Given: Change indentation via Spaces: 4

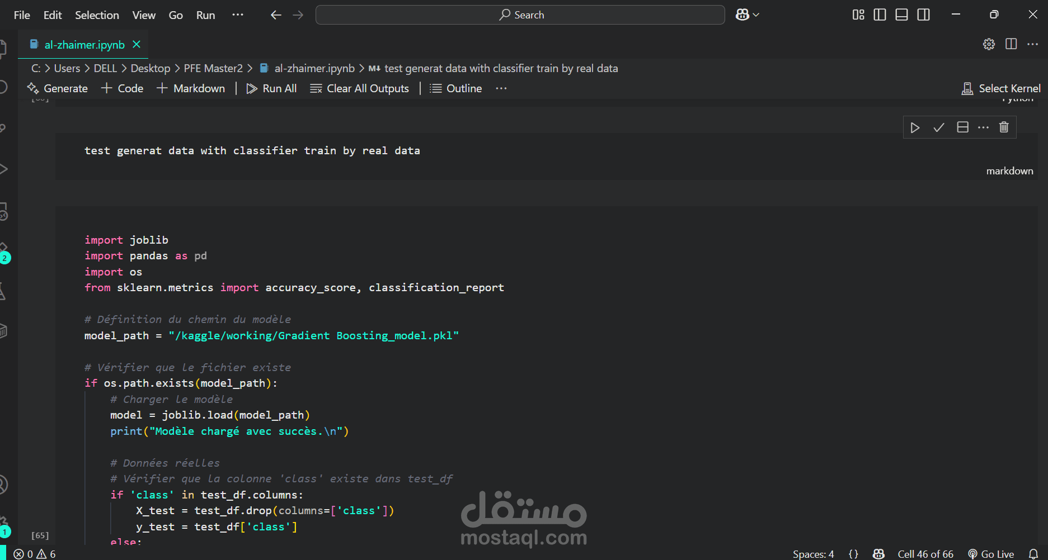Looking at the screenshot, I should click(813, 554).
